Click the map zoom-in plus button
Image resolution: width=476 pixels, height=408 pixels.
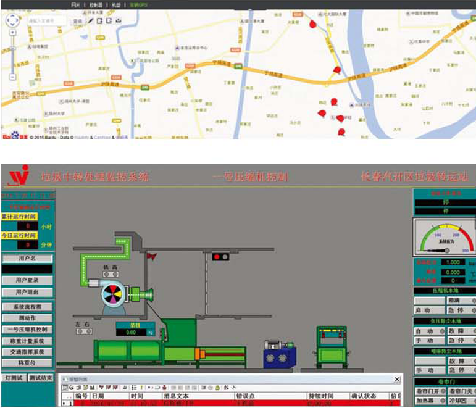pyautogui.click(x=12, y=32)
